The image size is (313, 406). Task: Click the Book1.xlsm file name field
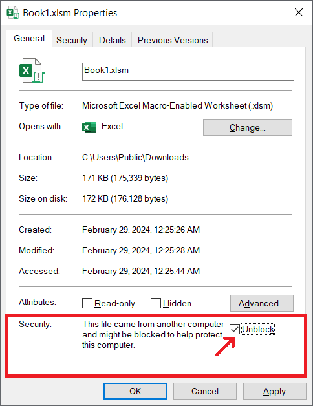[x=188, y=72]
